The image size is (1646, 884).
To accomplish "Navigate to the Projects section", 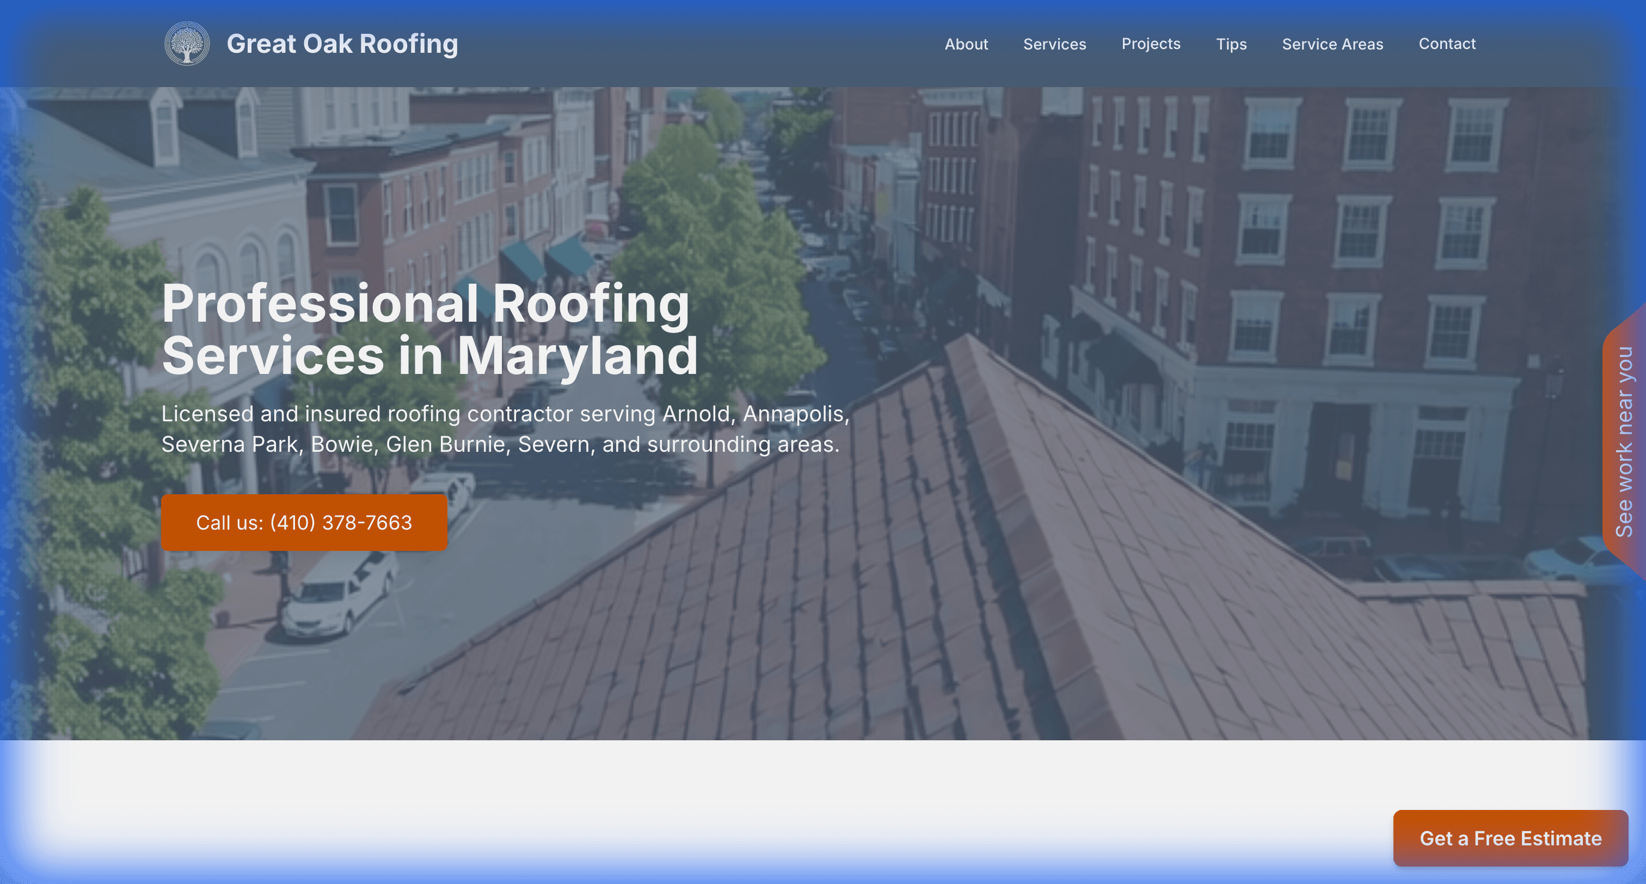I will (1151, 44).
